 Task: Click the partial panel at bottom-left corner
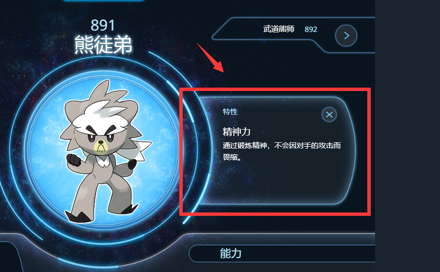click(10, 257)
